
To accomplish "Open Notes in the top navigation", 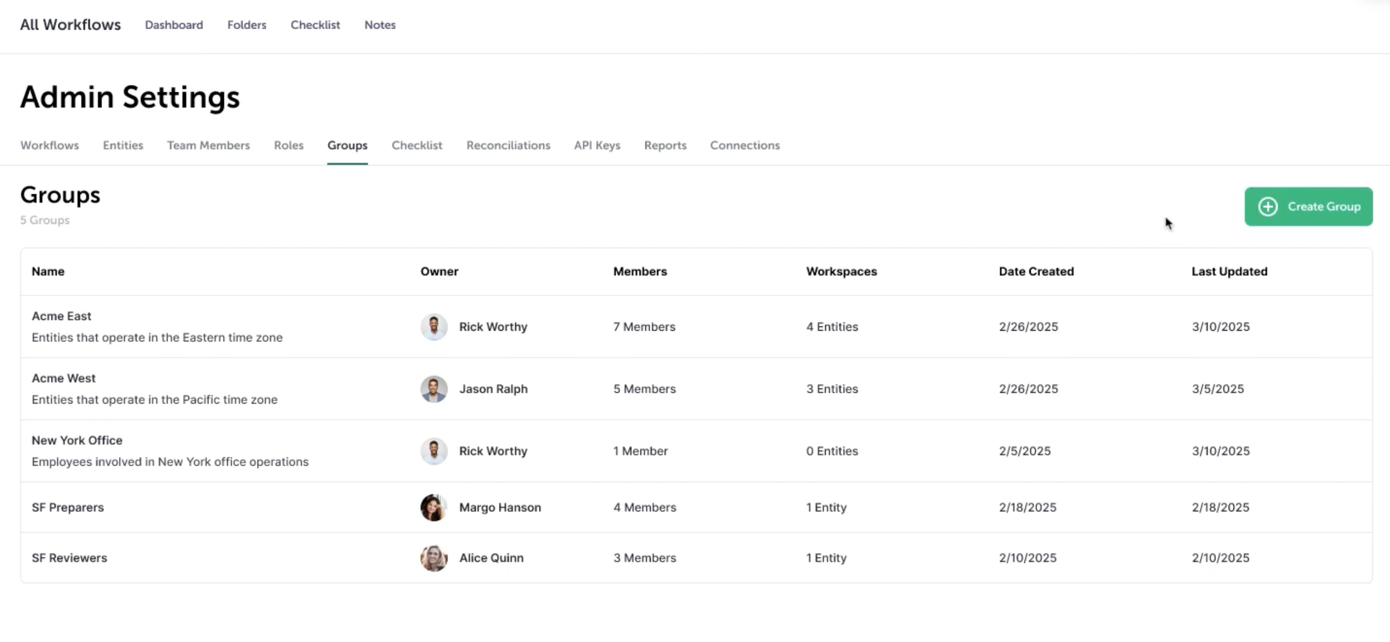I will point(380,25).
